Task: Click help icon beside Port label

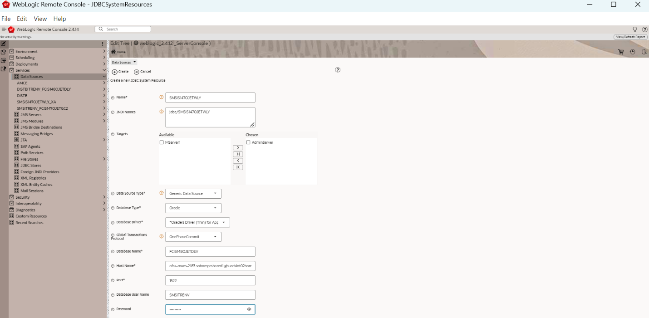Action: click(113, 280)
